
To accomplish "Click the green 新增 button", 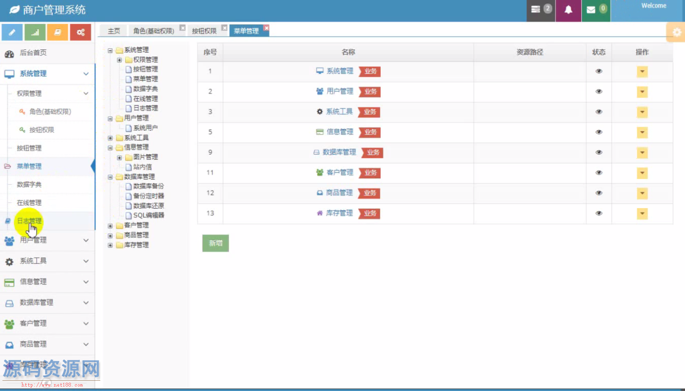I will [x=215, y=243].
